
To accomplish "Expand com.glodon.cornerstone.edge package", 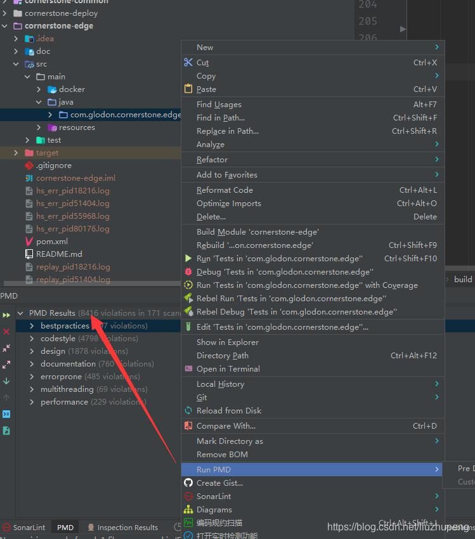I will [50, 115].
